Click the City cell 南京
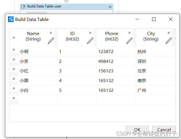The image size is (181, 139). pyautogui.click(x=156, y=80)
